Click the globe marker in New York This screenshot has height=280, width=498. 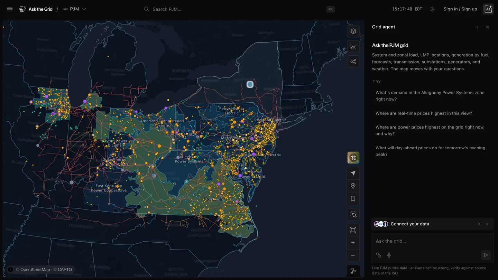pos(250,84)
